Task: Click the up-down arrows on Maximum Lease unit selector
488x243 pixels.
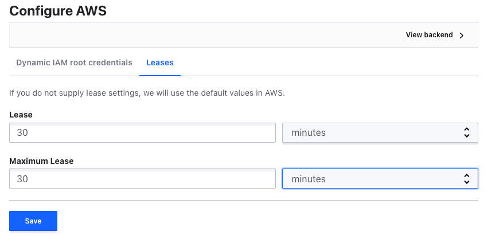Action: coord(466,179)
